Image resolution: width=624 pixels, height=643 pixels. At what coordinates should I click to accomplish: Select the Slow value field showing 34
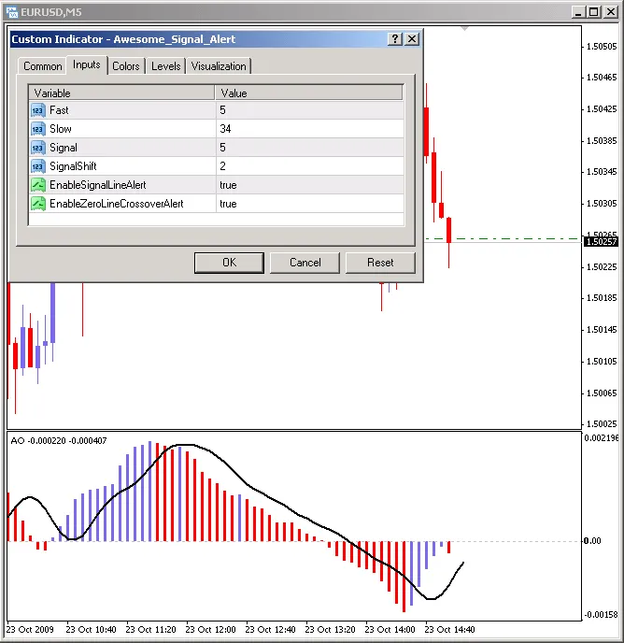pyautogui.click(x=309, y=129)
